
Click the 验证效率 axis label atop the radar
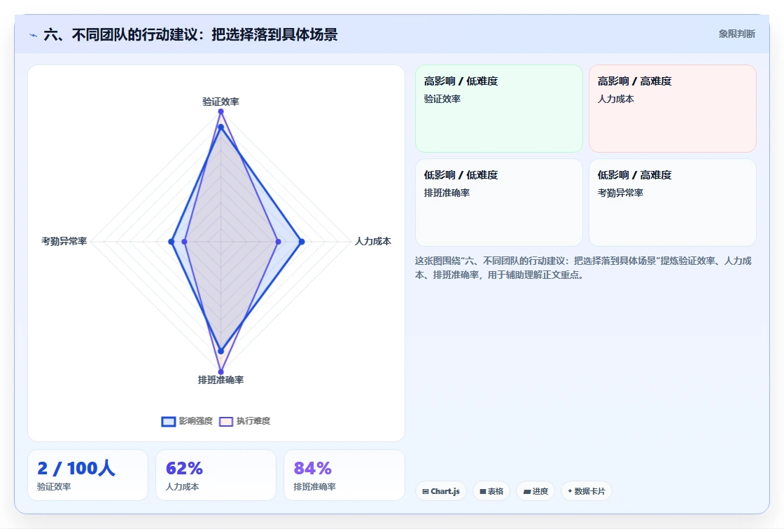click(x=220, y=102)
